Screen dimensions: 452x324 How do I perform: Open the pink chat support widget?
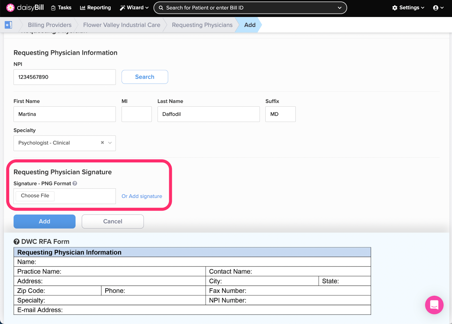coord(434,305)
